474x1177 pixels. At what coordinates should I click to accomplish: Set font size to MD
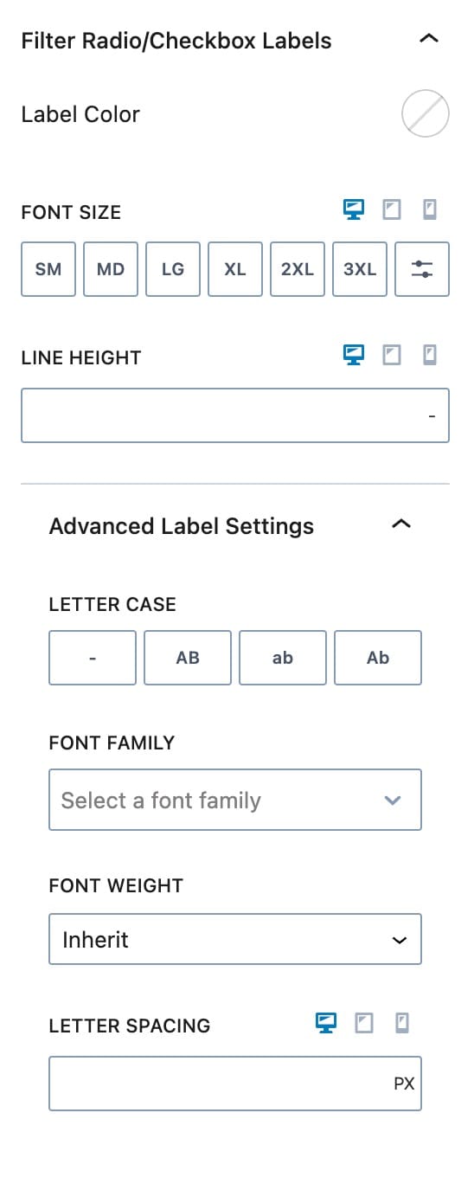(x=111, y=269)
